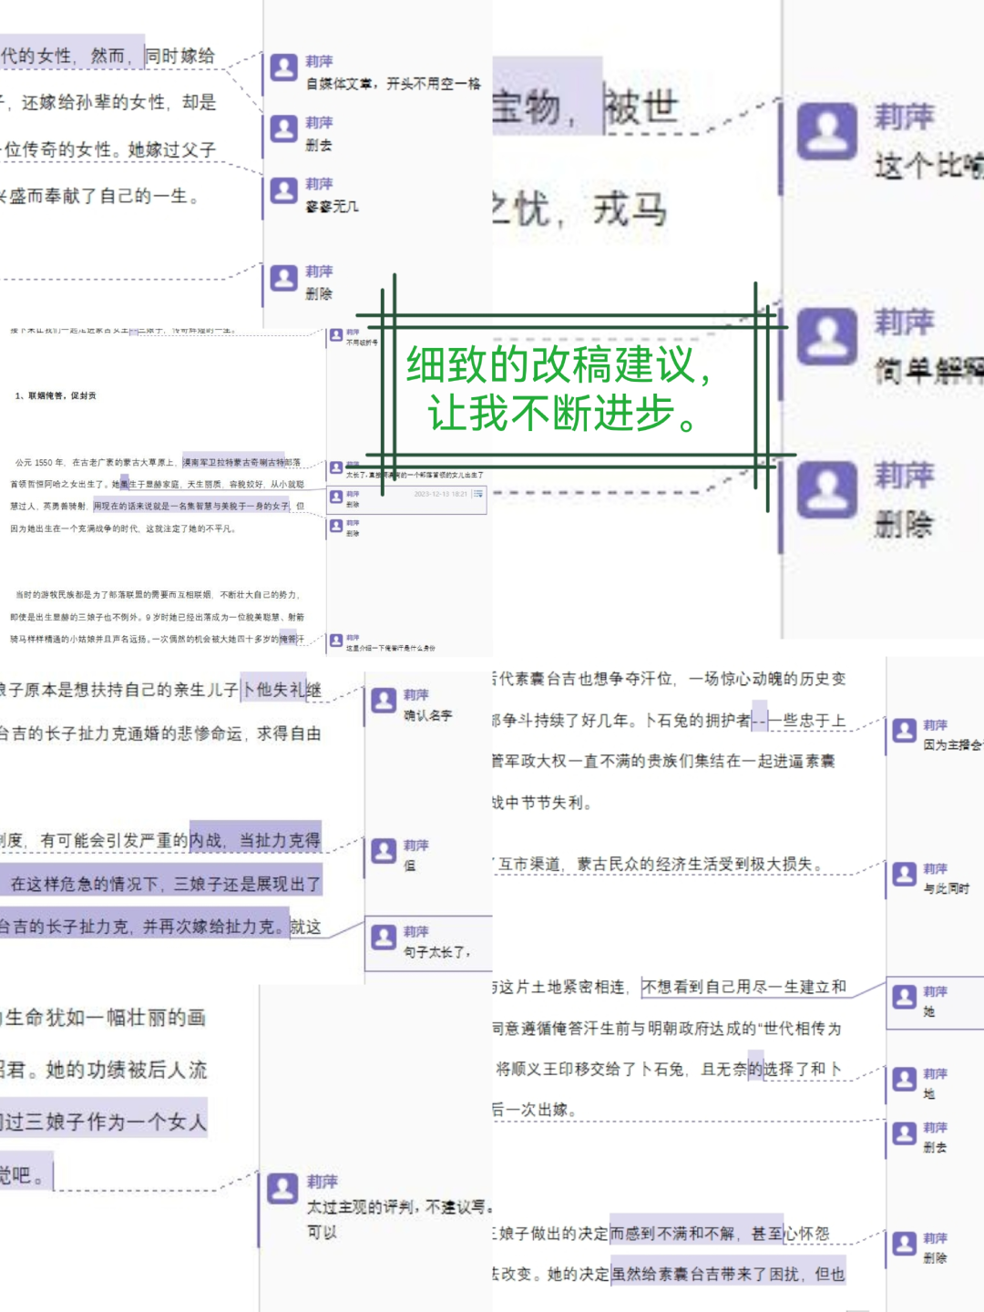The height and width of the screenshot is (1312, 984).
Task: Select the comment text '寥寥无几'
Action: [x=333, y=207]
